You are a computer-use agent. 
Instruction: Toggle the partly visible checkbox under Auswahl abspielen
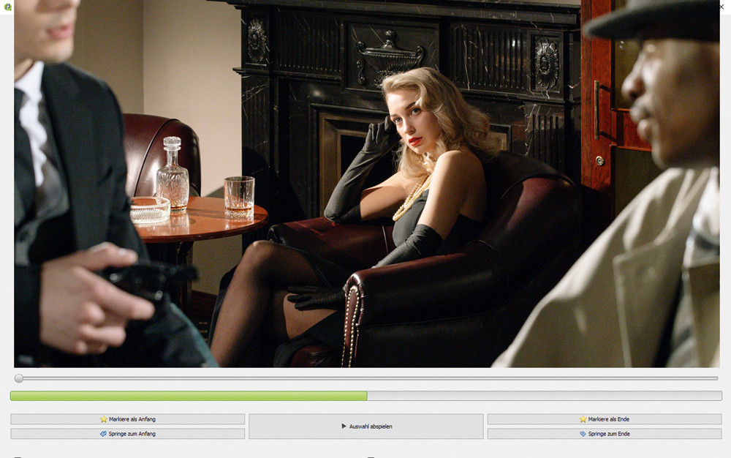tap(371, 457)
